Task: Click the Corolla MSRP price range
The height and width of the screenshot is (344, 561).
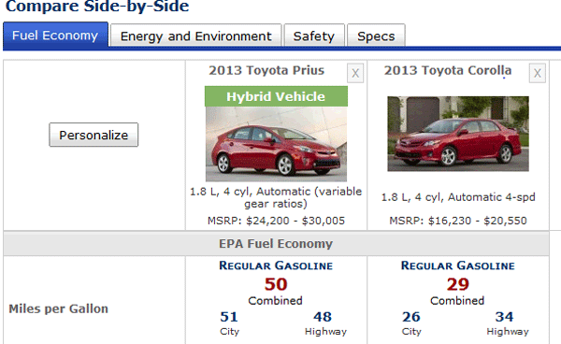Action: (x=458, y=221)
